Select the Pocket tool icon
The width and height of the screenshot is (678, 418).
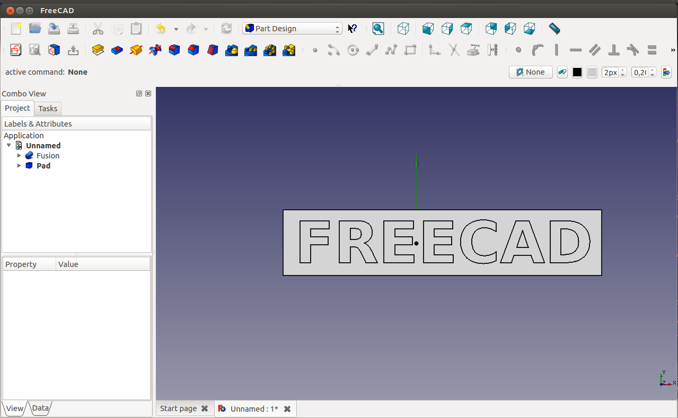117,50
